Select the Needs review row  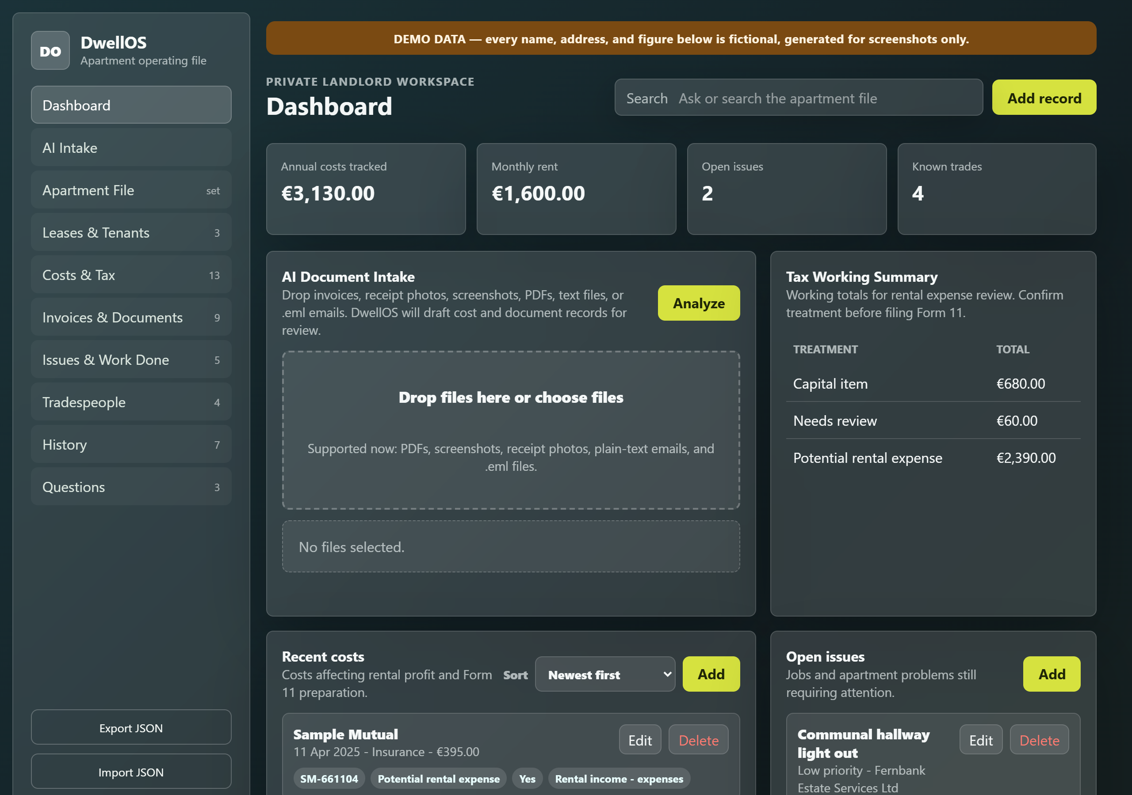(x=933, y=420)
